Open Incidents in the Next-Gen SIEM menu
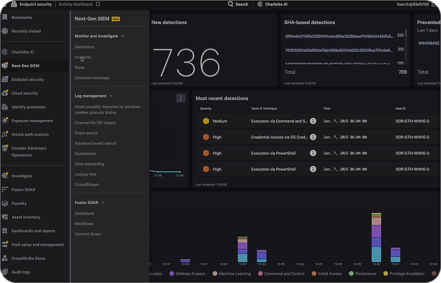The image size is (441, 283). tap(83, 57)
